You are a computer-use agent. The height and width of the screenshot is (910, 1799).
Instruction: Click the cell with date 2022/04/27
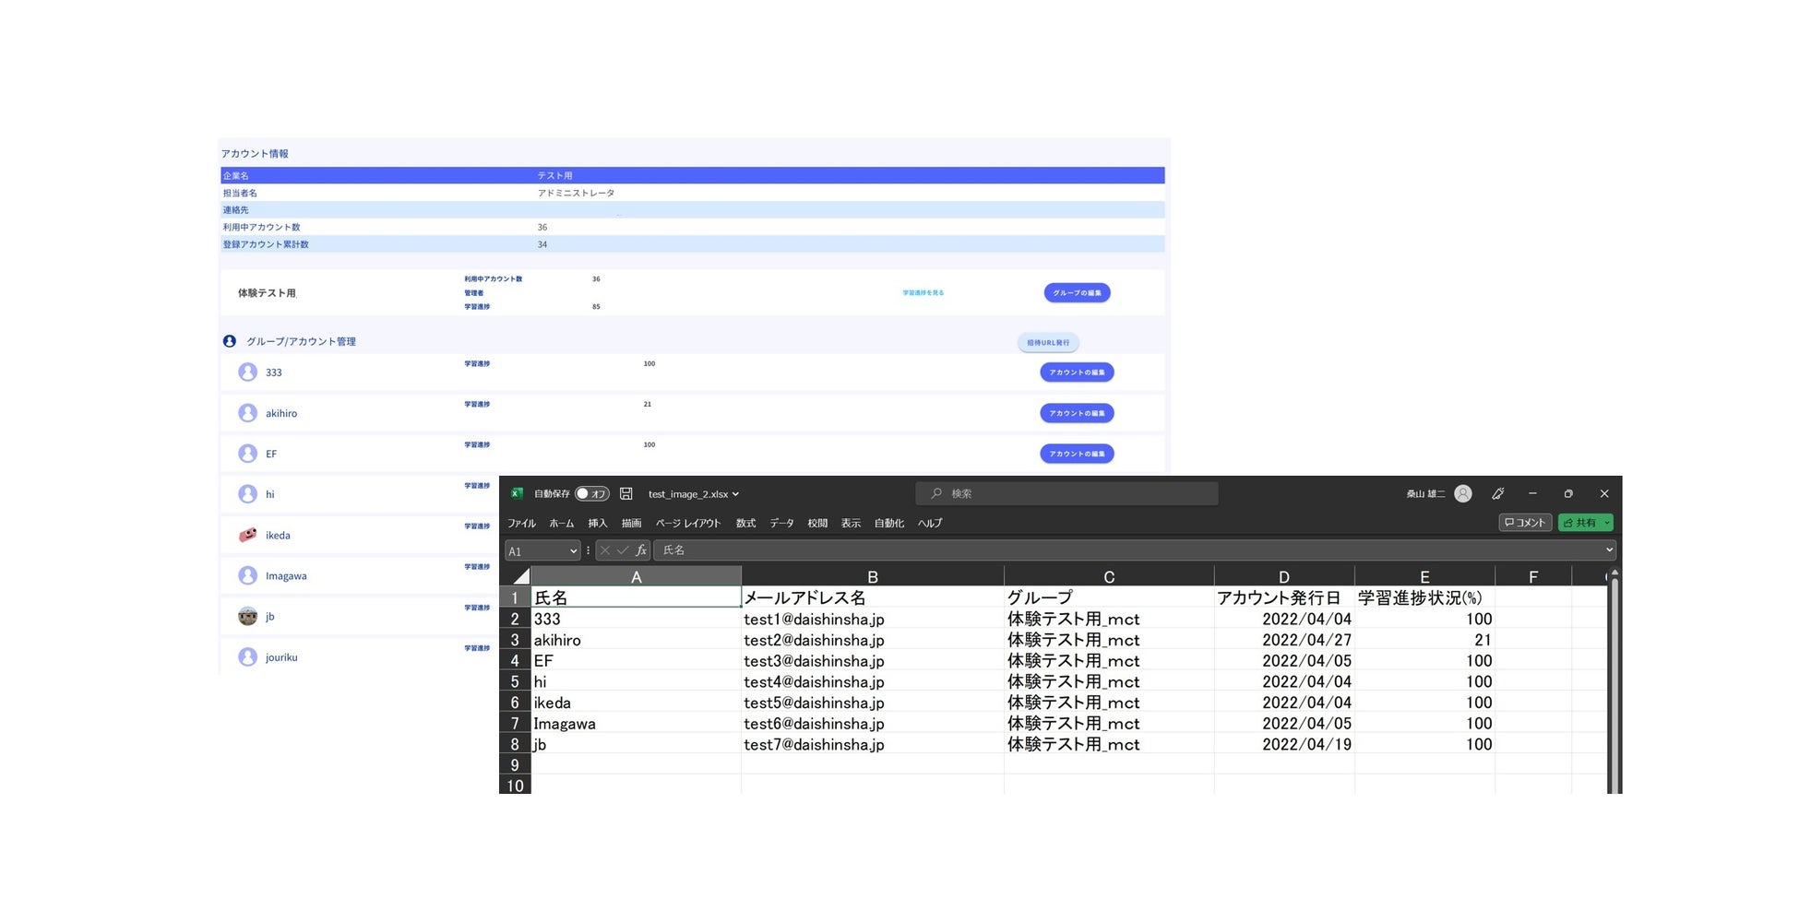pyautogui.click(x=1284, y=640)
